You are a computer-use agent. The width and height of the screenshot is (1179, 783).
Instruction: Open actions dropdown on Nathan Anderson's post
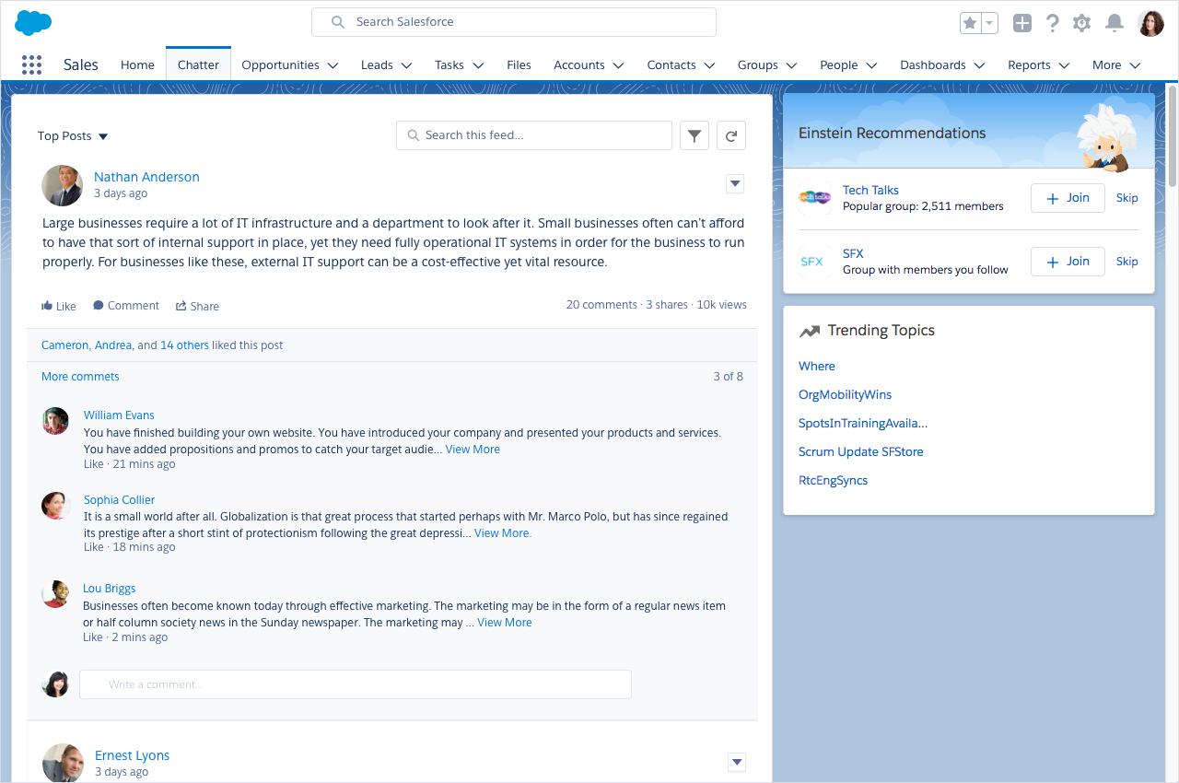734,183
